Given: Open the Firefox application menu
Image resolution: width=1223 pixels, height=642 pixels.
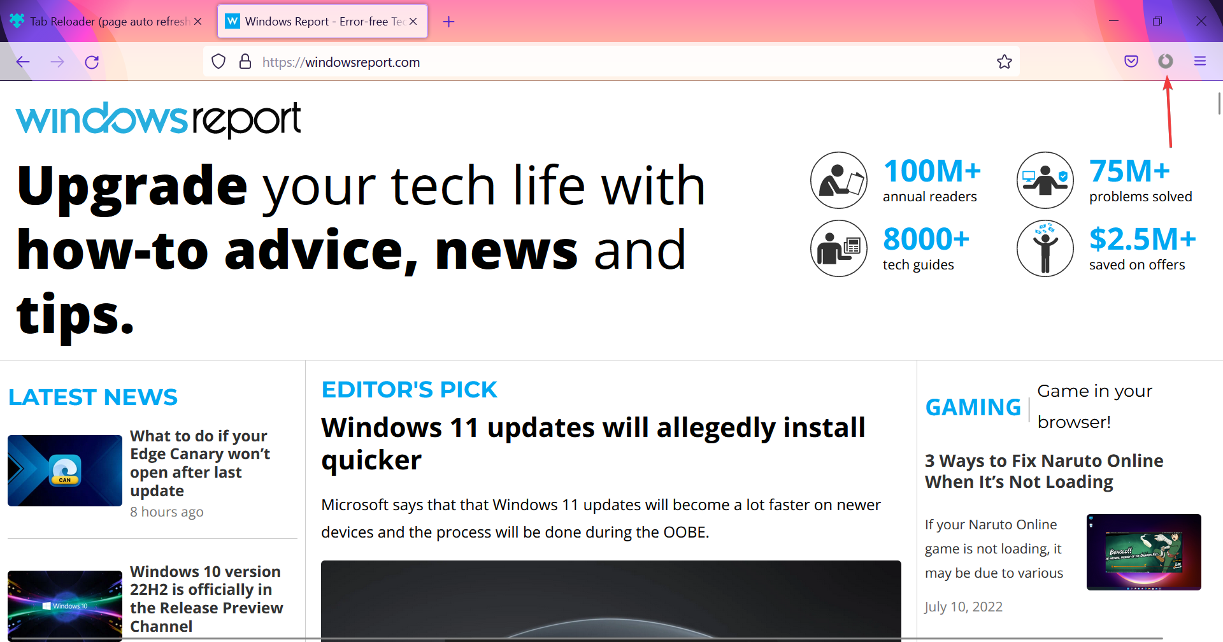Looking at the screenshot, I should pyautogui.click(x=1201, y=61).
